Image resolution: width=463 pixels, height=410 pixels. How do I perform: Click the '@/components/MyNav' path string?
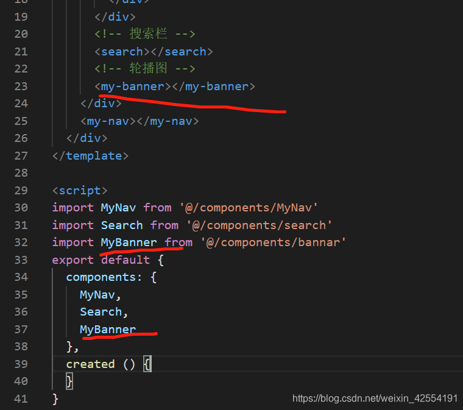tap(249, 208)
